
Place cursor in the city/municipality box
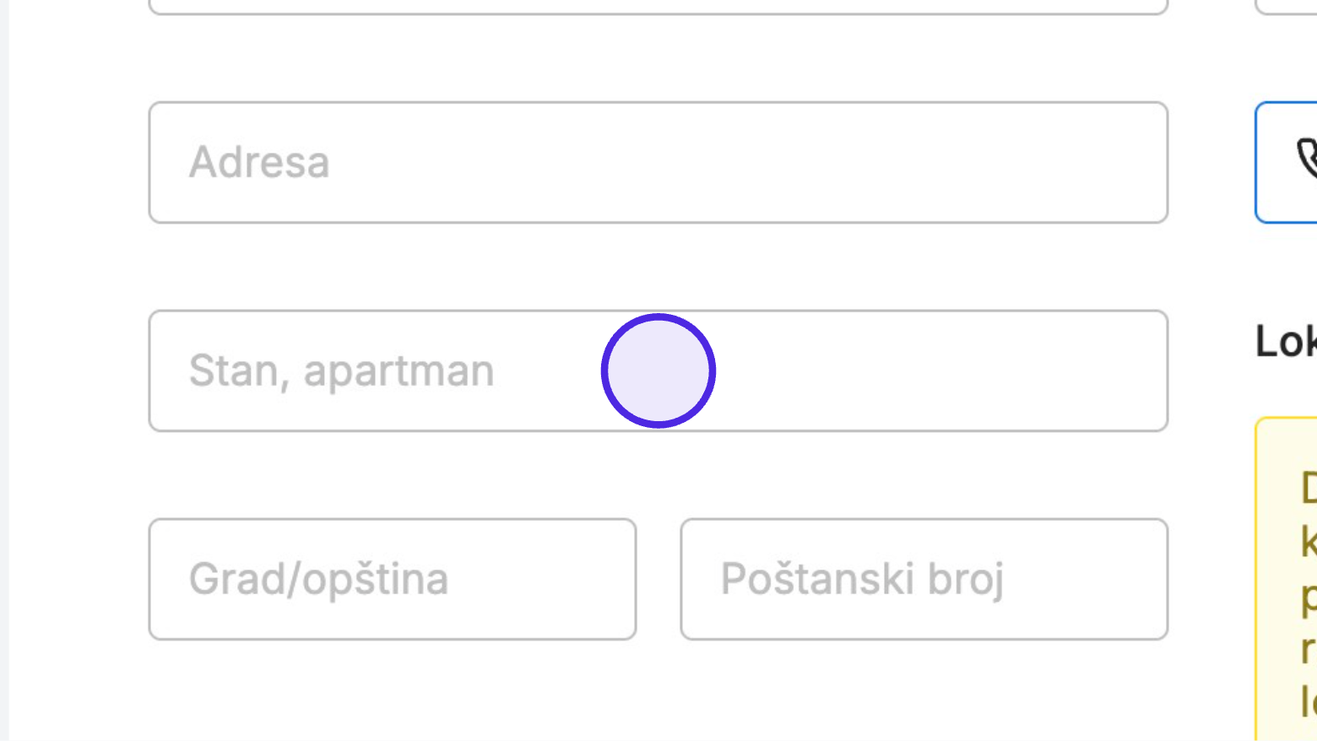coord(393,579)
